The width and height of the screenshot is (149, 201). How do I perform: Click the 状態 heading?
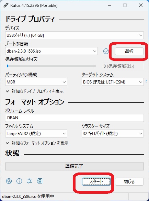12,154
